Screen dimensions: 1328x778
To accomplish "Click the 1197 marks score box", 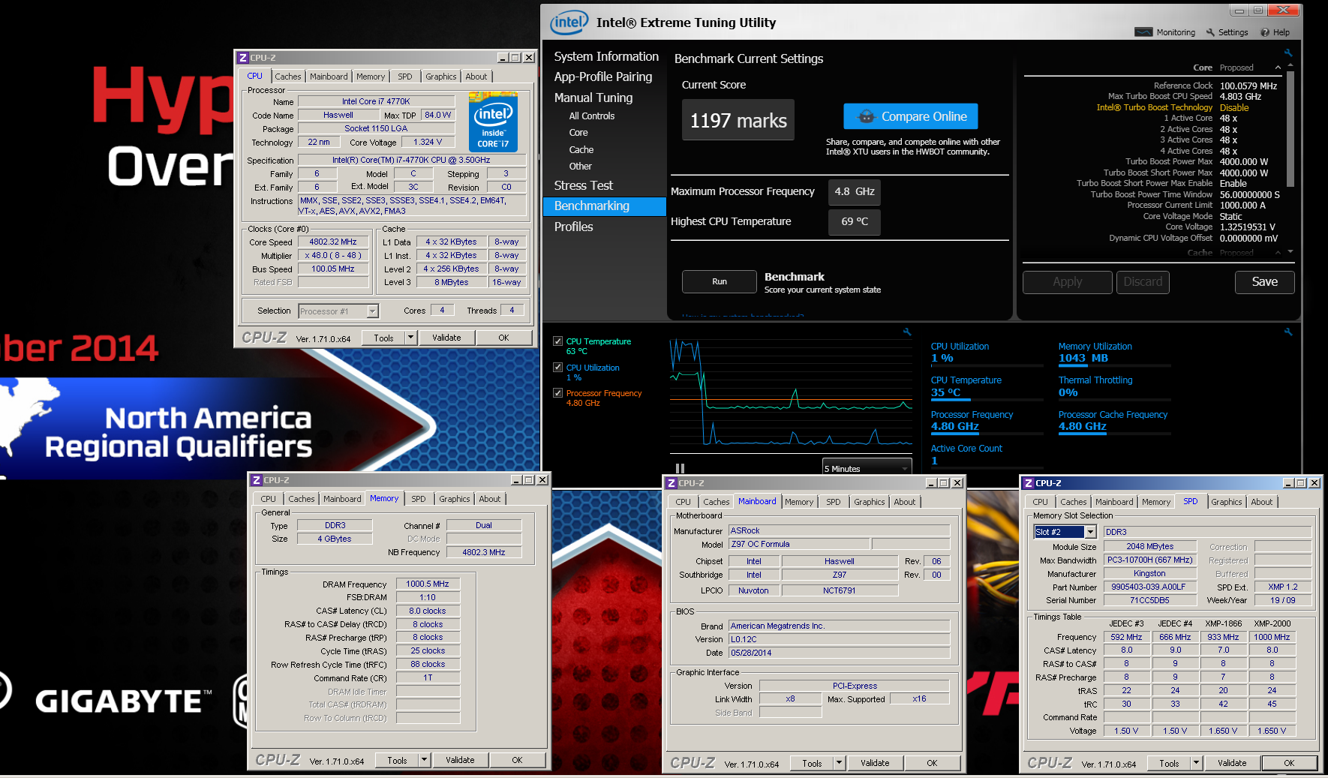I will click(738, 120).
